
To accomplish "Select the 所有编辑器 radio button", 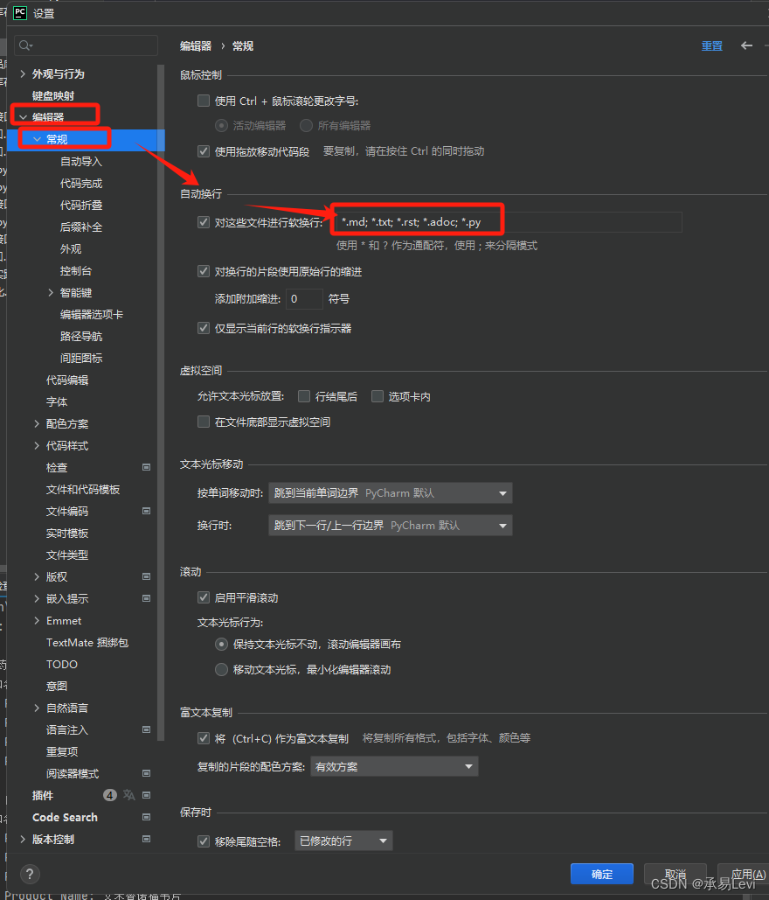I will pyautogui.click(x=306, y=125).
